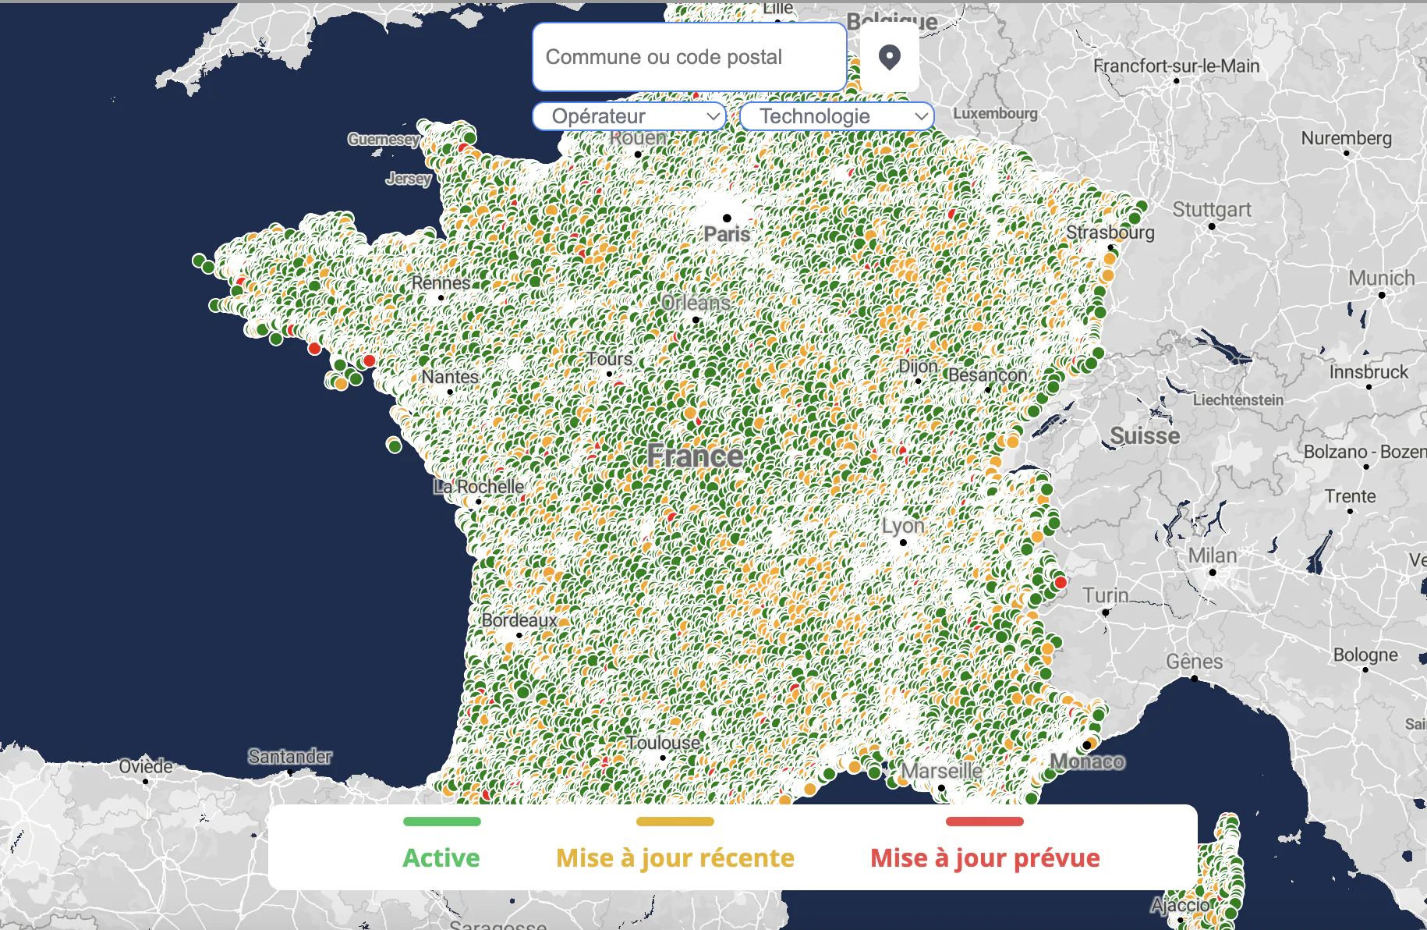Screen dimensions: 1427x930
Task: Expand Opérateur list via its chevron arrow
Action: (713, 116)
